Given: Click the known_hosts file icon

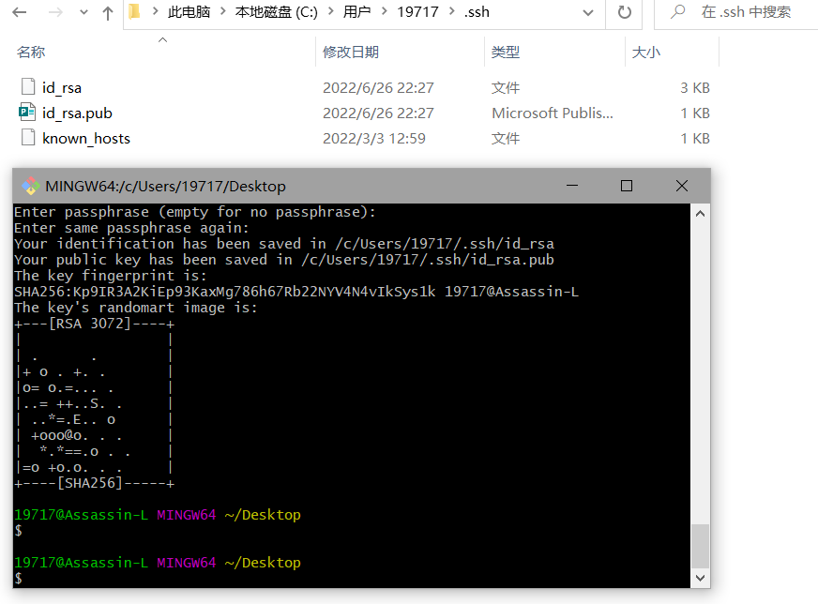Looking at the screenshot, I should point(27,138).
